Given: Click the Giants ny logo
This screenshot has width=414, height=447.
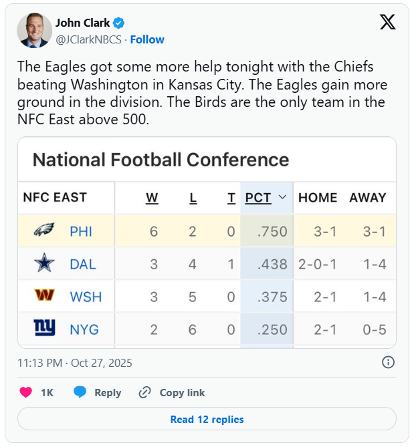Looking at the screenshot, I should [x=44, y=328].
